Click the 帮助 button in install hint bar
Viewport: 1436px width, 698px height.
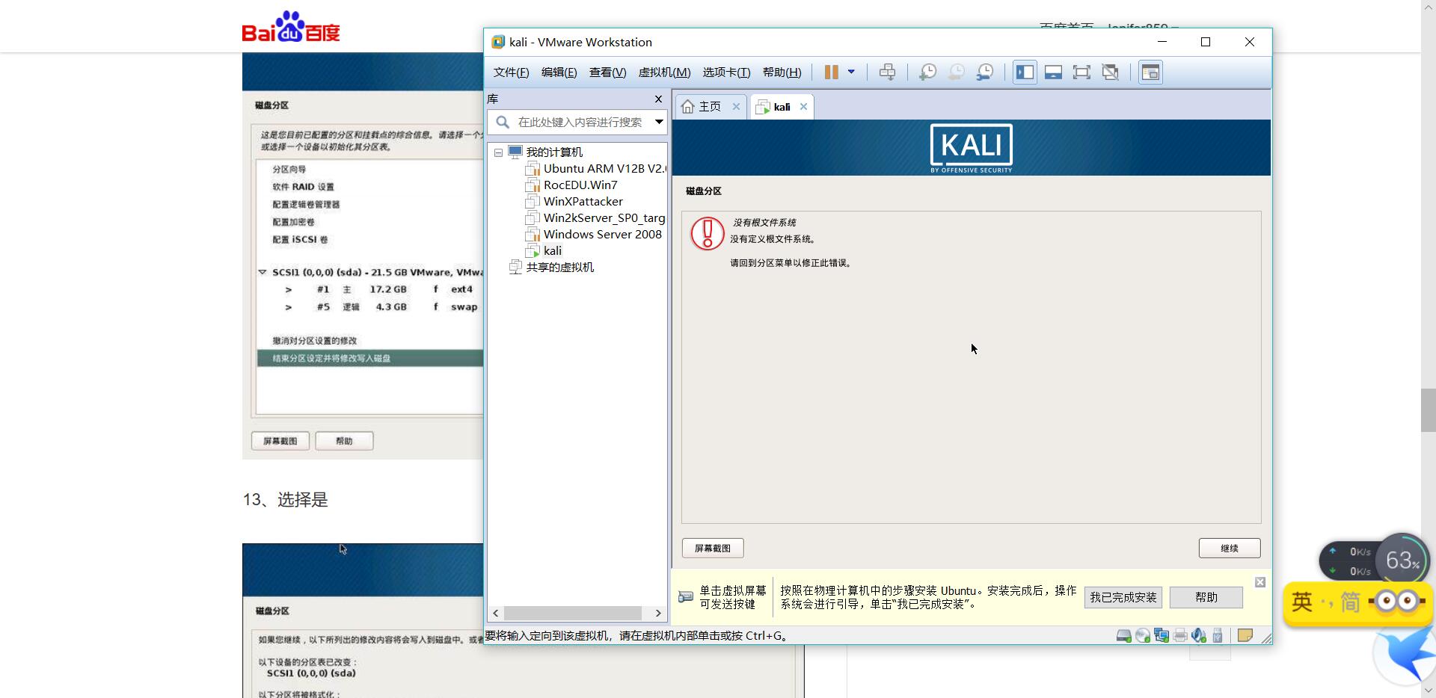(x=1206, y=597)
